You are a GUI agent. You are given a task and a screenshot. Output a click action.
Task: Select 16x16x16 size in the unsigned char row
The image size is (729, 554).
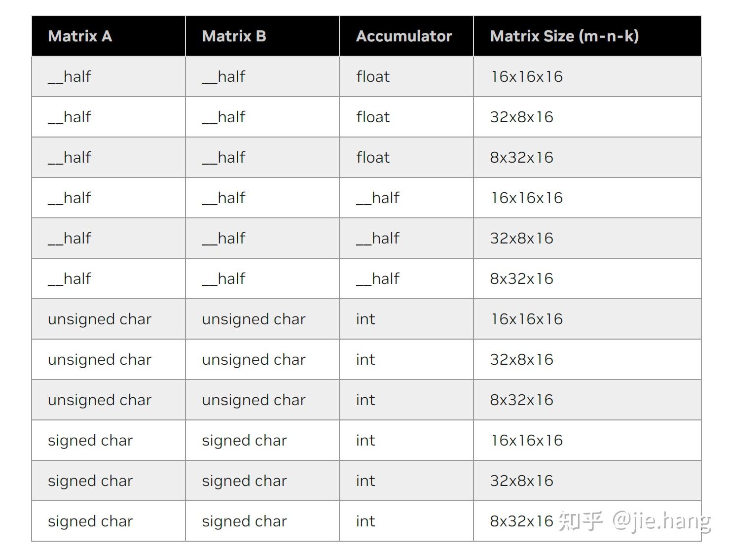(526, 319)
